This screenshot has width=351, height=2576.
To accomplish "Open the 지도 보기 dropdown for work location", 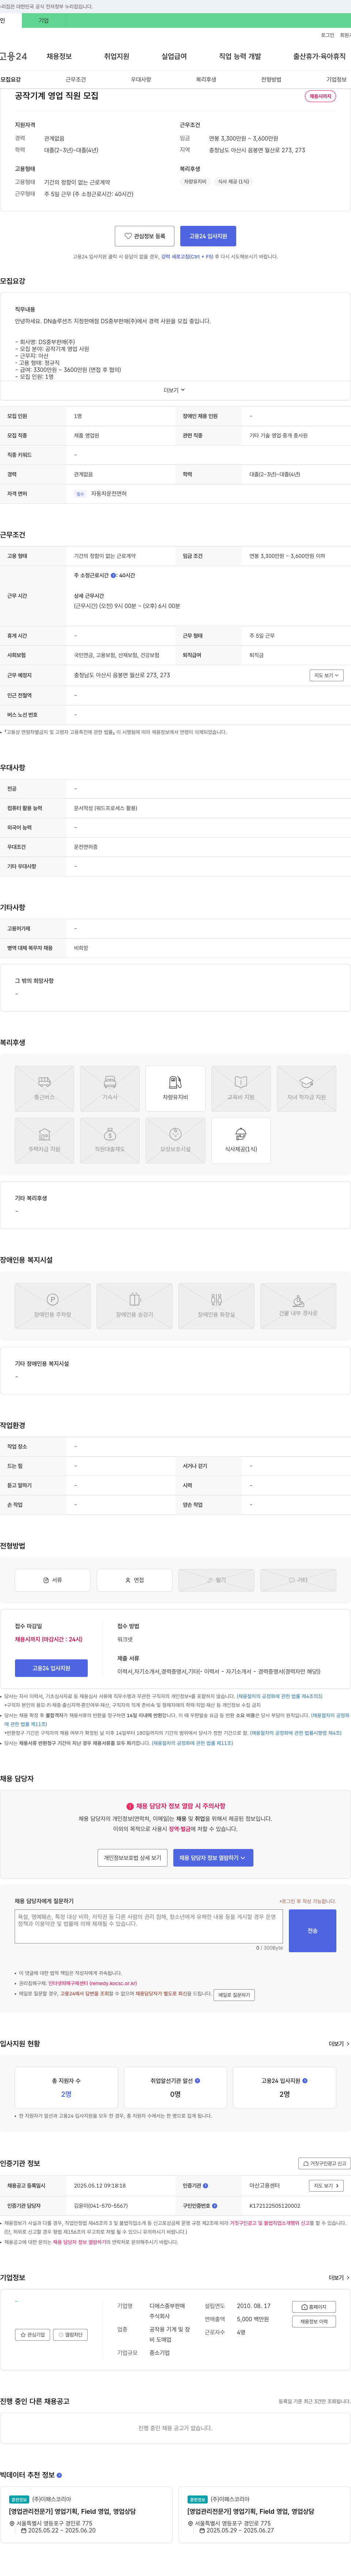I will pyautogui.click(x=326, y=675).
